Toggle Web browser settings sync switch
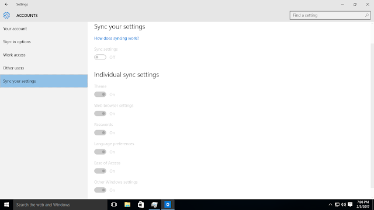374x210 pixels. [100, 114]
